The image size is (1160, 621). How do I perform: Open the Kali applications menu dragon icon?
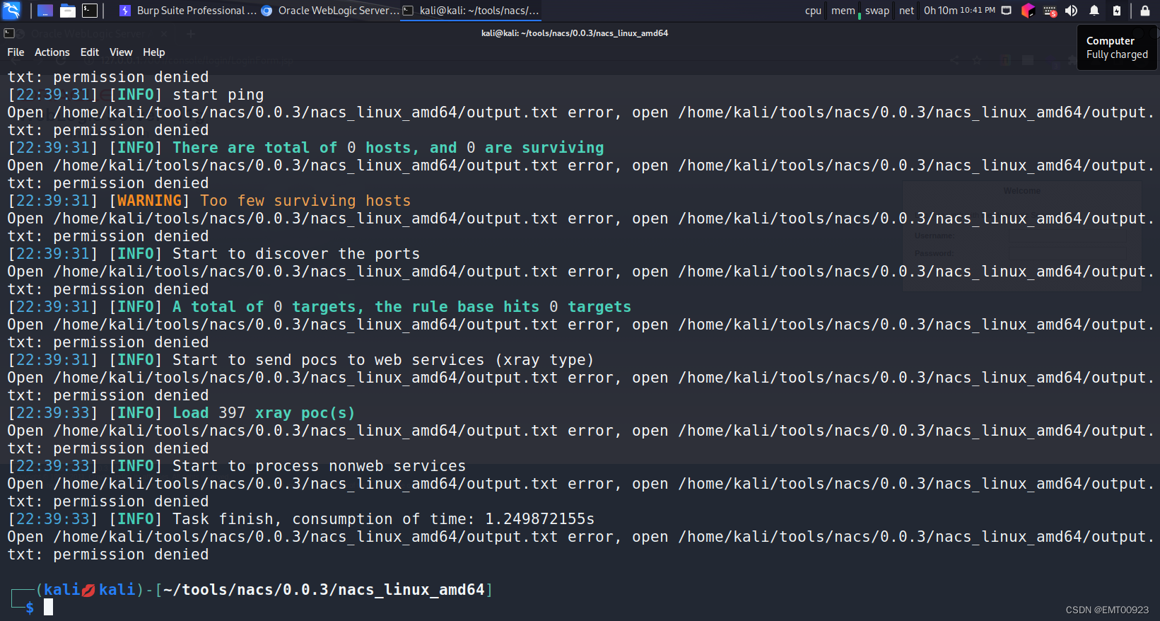pyautogui.click(x=12, y=11)
